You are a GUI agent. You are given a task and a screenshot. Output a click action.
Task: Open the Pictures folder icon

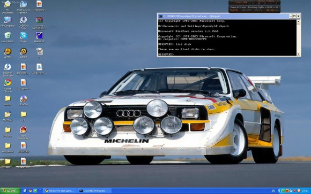[x=8, y=130]
